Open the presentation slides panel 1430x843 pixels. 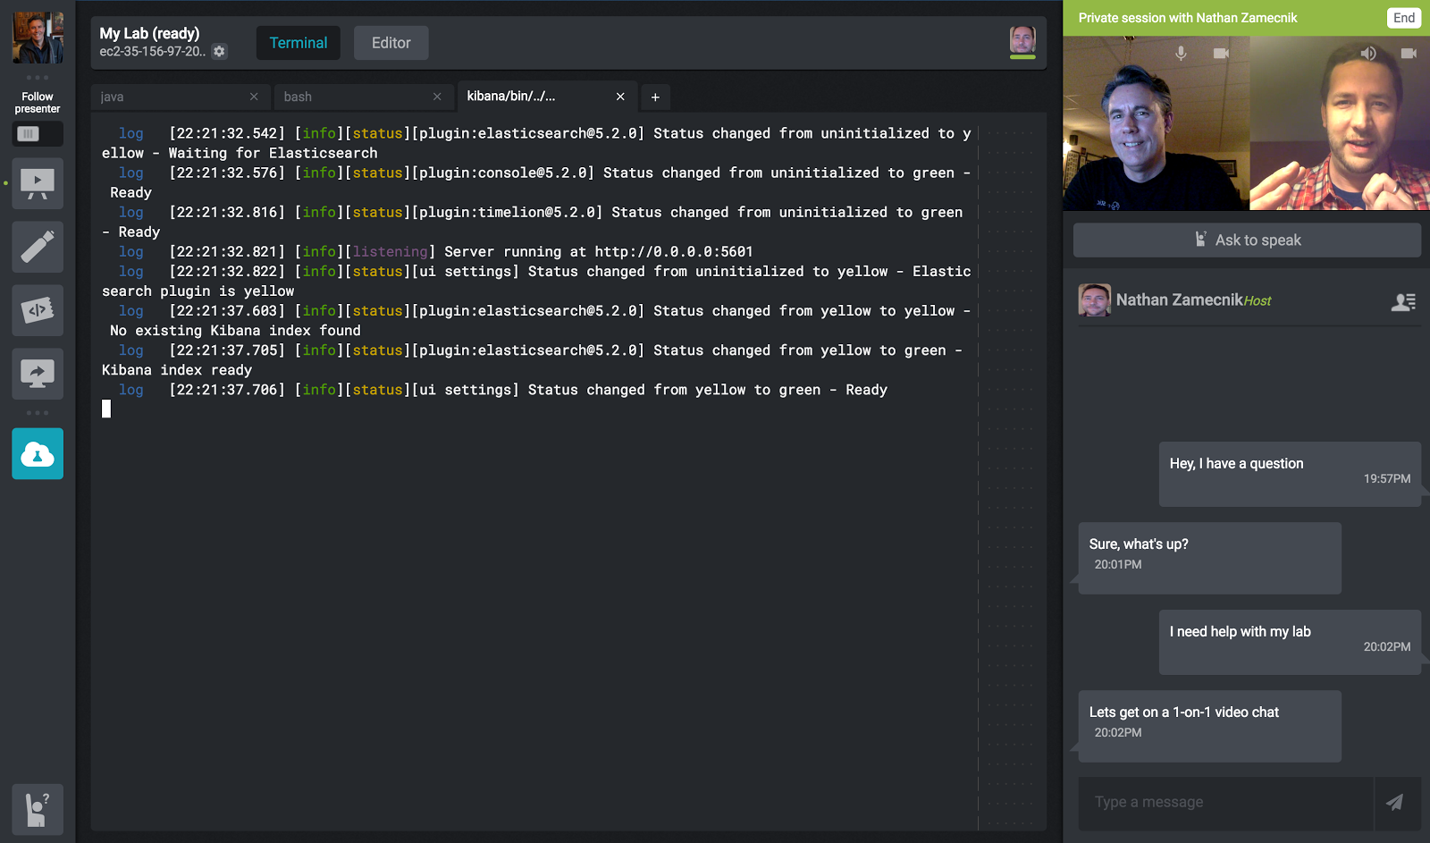(x=38, y=184)
